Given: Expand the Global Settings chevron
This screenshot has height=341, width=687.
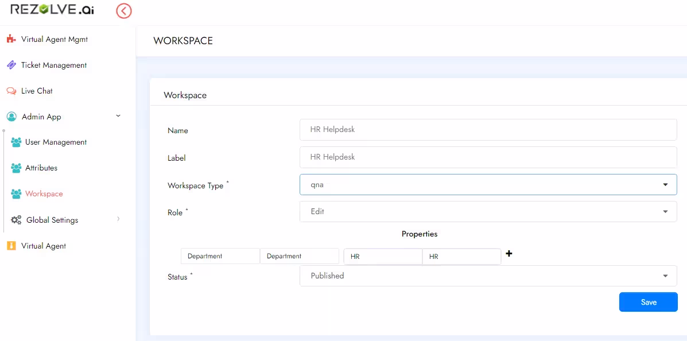Looking at the screenshot, I should tap(118, 219).
